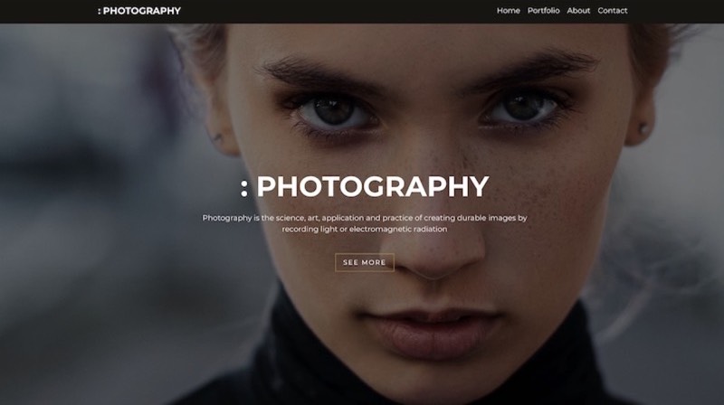The image size is (724, 405).
Task: Open the Home navigation link
Action: [509, 11]
